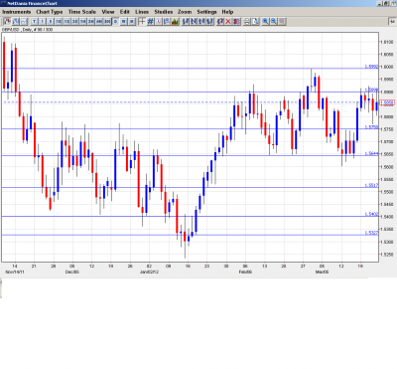This screenshot has width=397, height=369.
Task: Click the first line drawing tool icon
Action: pos(186,22)
